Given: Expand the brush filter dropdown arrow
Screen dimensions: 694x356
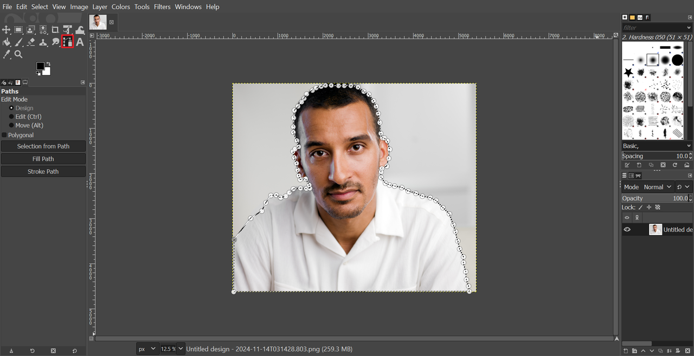Looking at the screenshot, I should pyautogui.click(x=689, y=27).
